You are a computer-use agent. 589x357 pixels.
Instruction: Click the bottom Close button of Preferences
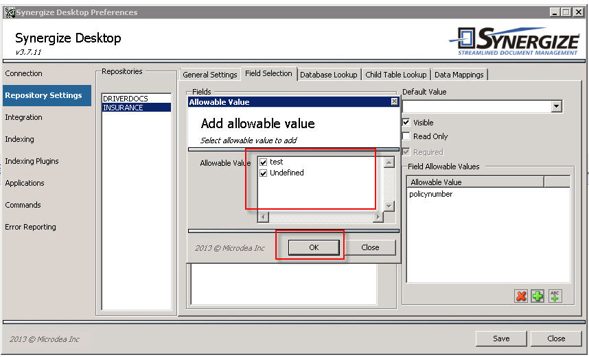pos(556,338)
